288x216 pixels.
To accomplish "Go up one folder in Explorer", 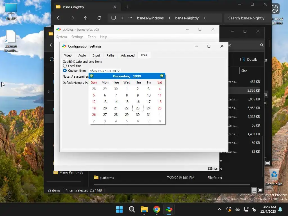I will click(85, 18).
